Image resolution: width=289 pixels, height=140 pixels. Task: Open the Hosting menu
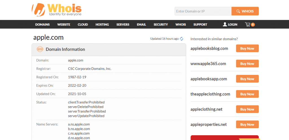[102, 25]
